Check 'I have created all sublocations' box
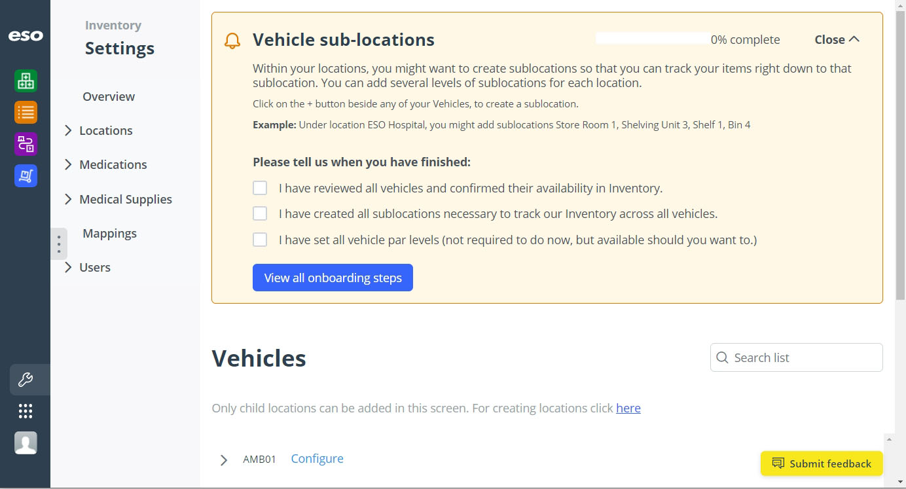906x489 pixels. pyautogui.click(x=260, y=214)
